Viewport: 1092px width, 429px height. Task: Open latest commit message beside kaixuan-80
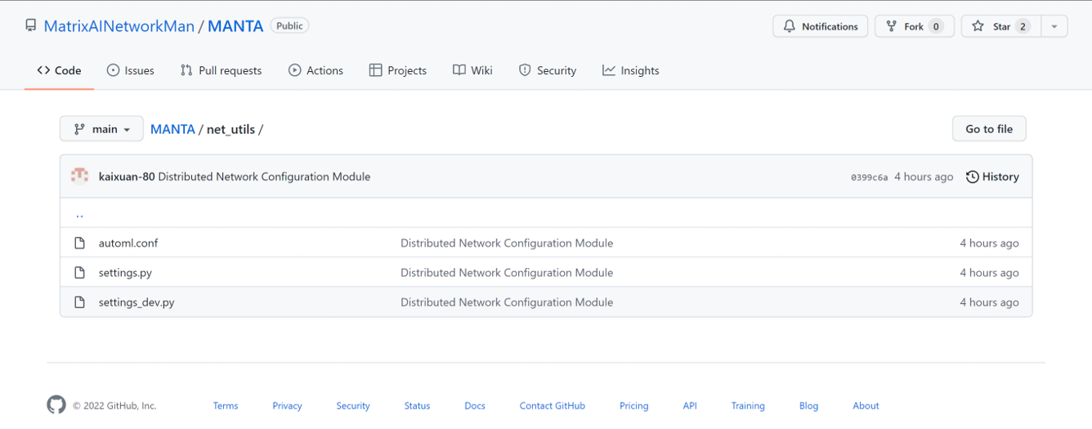[x=264, y=177]
